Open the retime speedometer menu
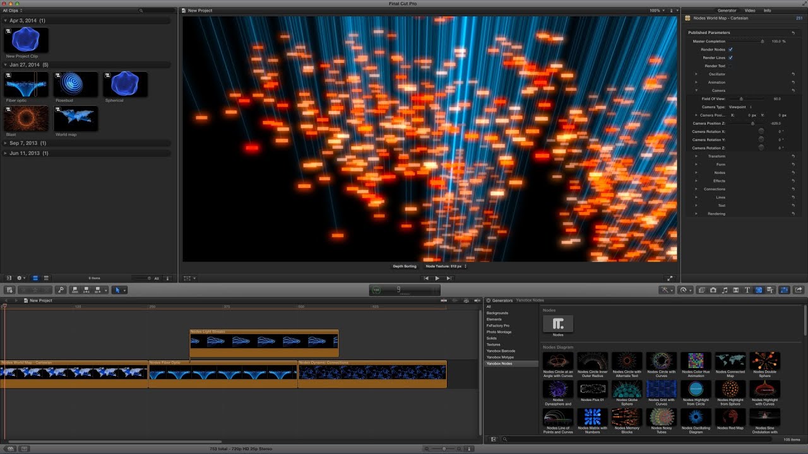 (x=684, y=290)
